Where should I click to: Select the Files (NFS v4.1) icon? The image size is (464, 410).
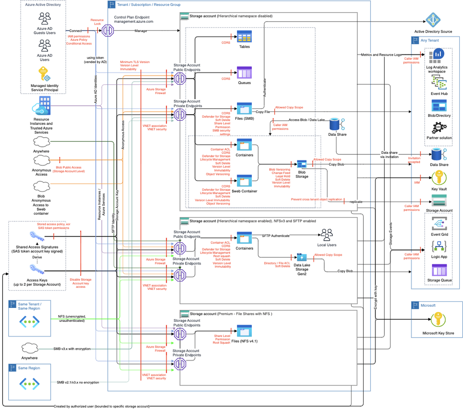coord(244,331)
